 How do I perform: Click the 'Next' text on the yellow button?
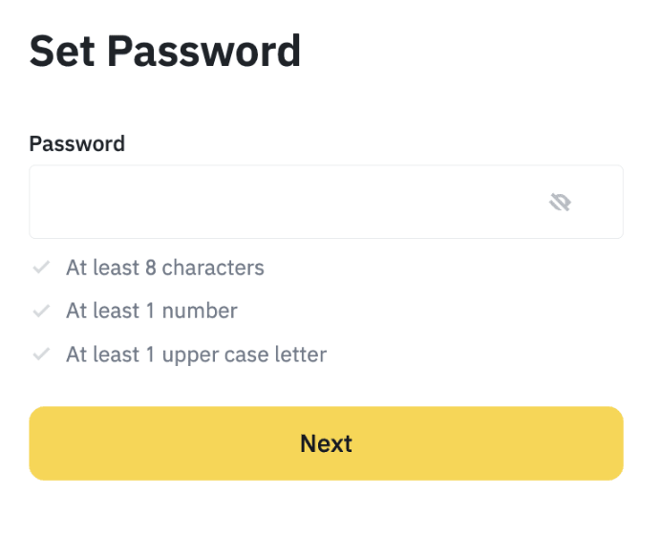pos(326,443)
